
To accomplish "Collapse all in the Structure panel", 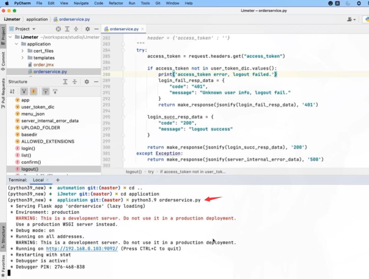I will (x=75, y=82).
